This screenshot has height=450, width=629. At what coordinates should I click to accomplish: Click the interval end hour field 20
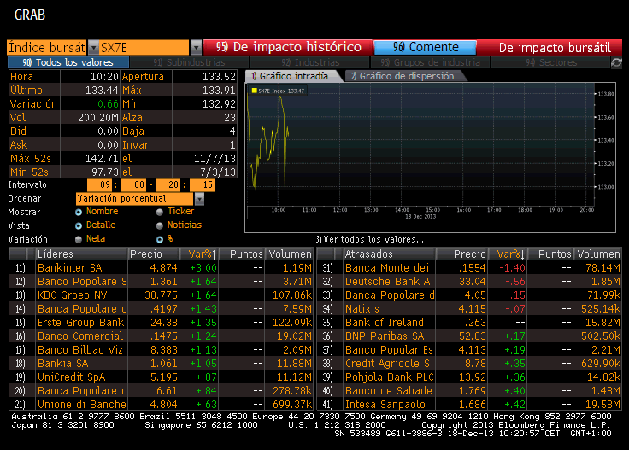(168, 184)
